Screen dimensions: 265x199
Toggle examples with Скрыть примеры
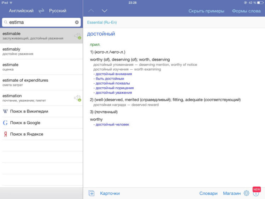coord(206,11)
